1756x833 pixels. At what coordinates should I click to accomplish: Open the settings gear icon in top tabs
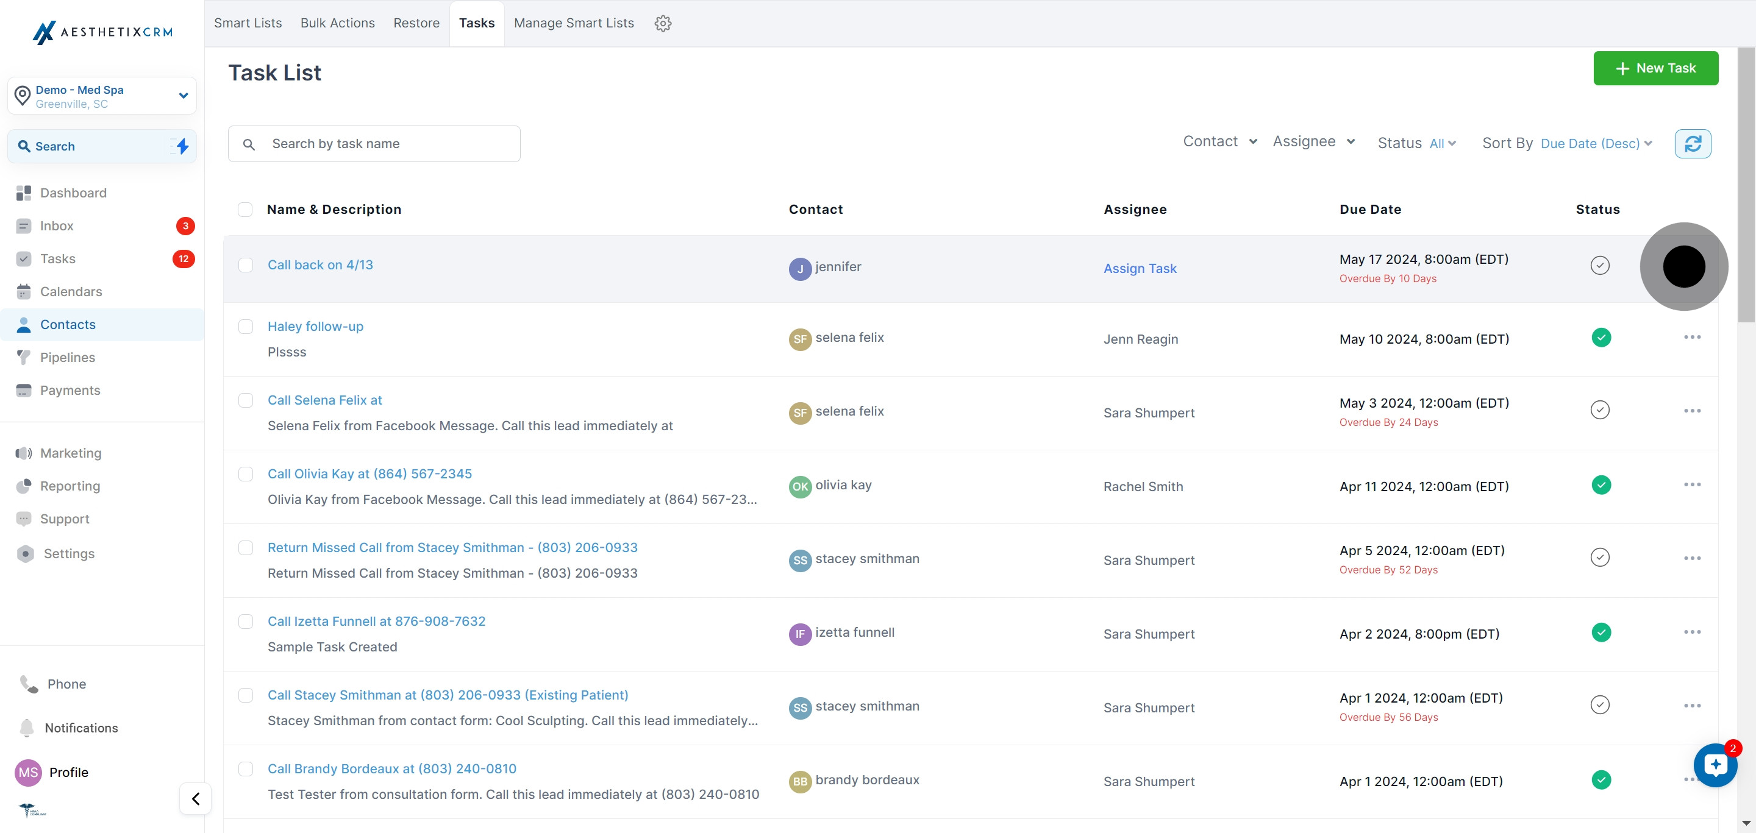click(663, 23)
